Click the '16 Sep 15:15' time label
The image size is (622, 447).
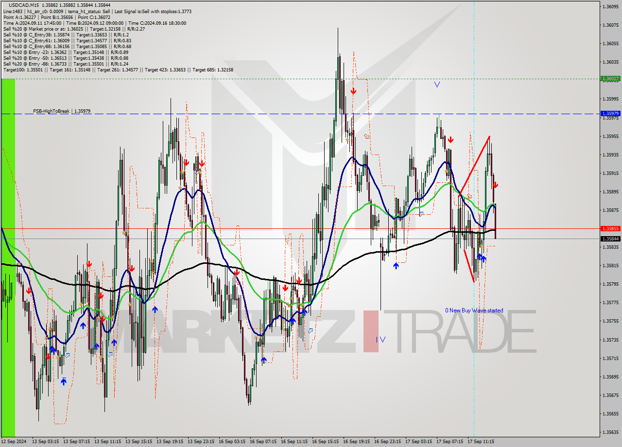point(325,442)
